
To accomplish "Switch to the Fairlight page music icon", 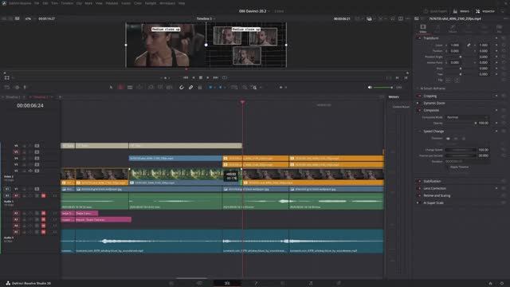I will [x=311, y=284].
